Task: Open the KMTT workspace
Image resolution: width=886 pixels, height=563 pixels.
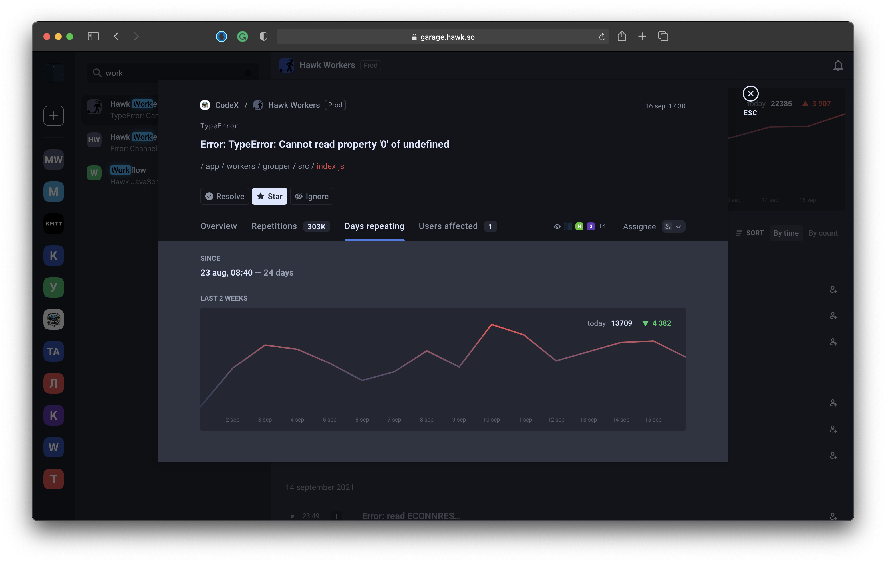Action: pyautogui.click(x=54, y=224)
